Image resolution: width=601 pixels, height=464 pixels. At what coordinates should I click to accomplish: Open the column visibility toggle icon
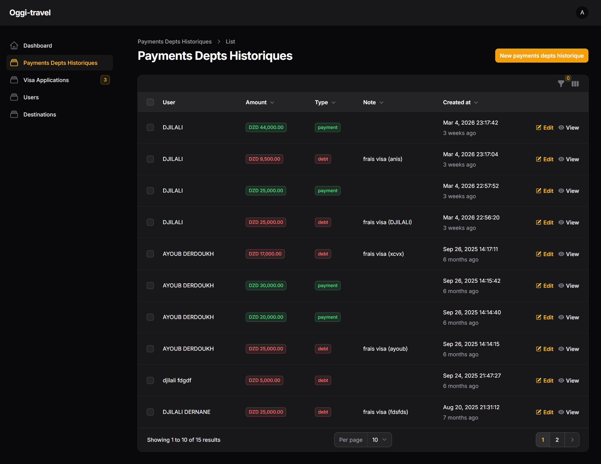coord(576,84)
